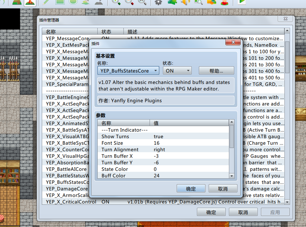Open the Sound Test speaker icon
Viewport: 306px width, 227px height.
click(x=185, y=2)
